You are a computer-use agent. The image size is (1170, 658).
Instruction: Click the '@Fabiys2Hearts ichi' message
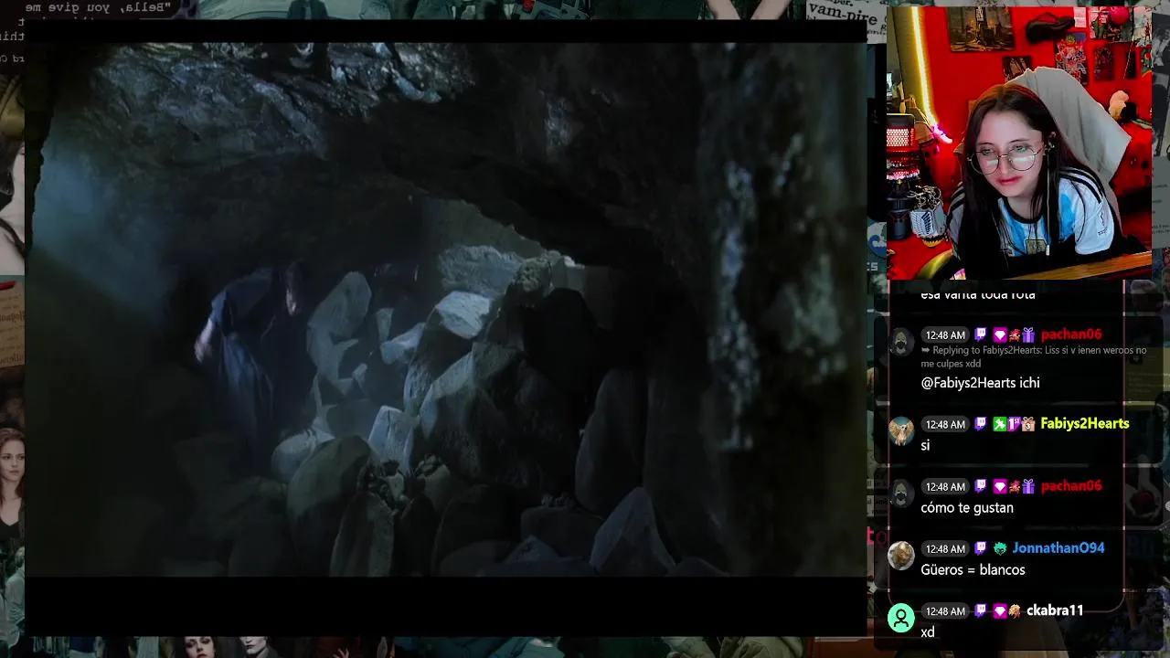980,383
